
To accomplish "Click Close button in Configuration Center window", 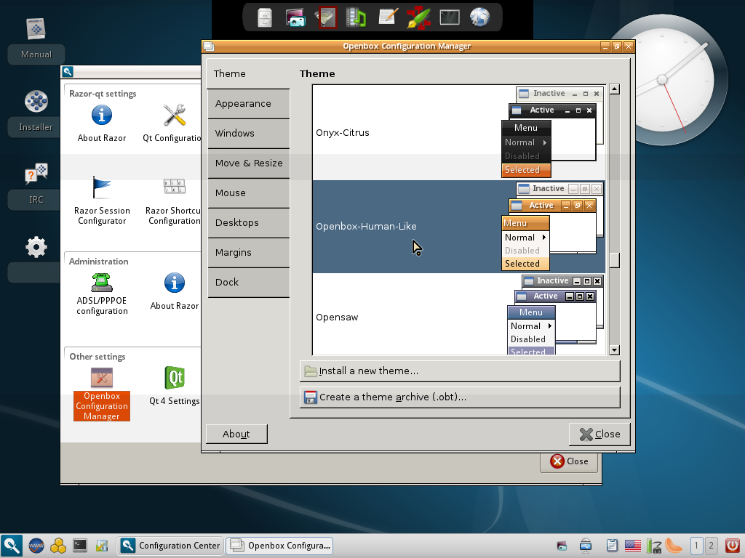I will pyautogui.click(x=569, y=461).
